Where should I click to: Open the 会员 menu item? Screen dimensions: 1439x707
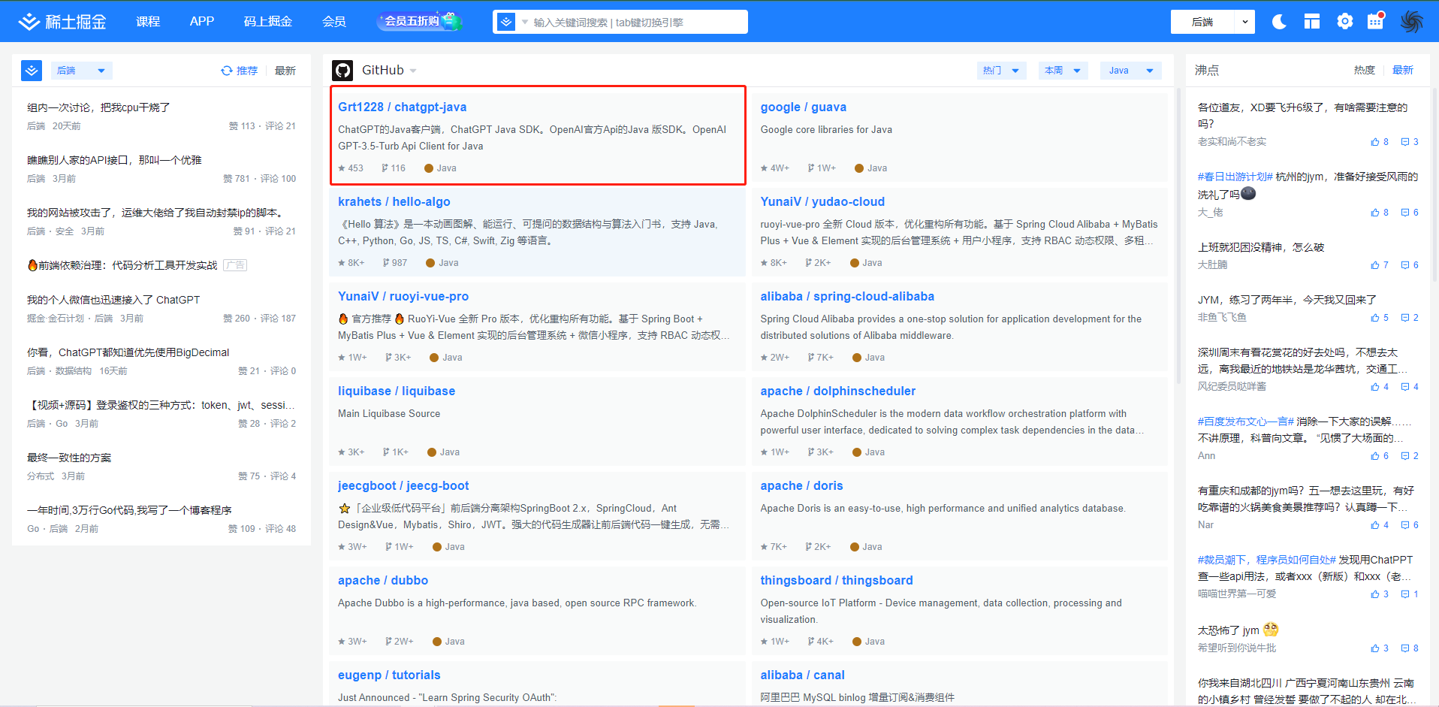pyautogui.click(x=334, y=22)
